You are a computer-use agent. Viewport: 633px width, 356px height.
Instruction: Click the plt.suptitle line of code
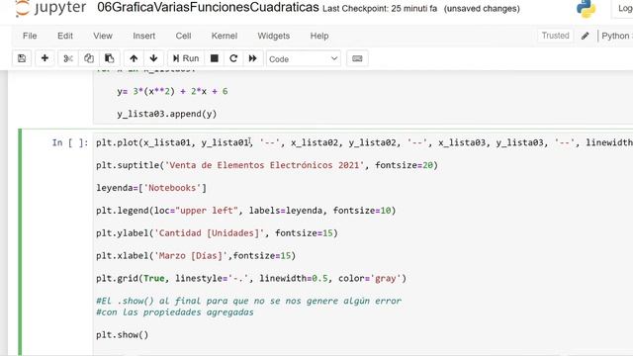point(267,165)
